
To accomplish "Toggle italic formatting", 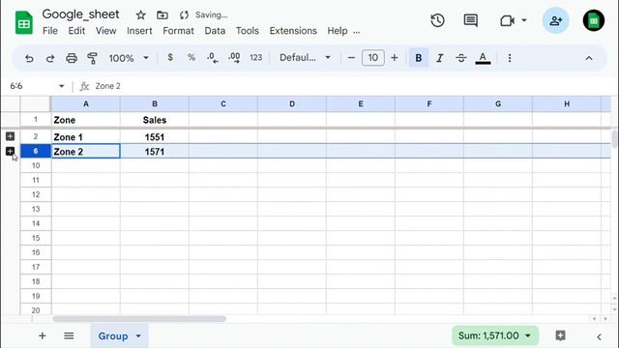I will pos(440,58).
